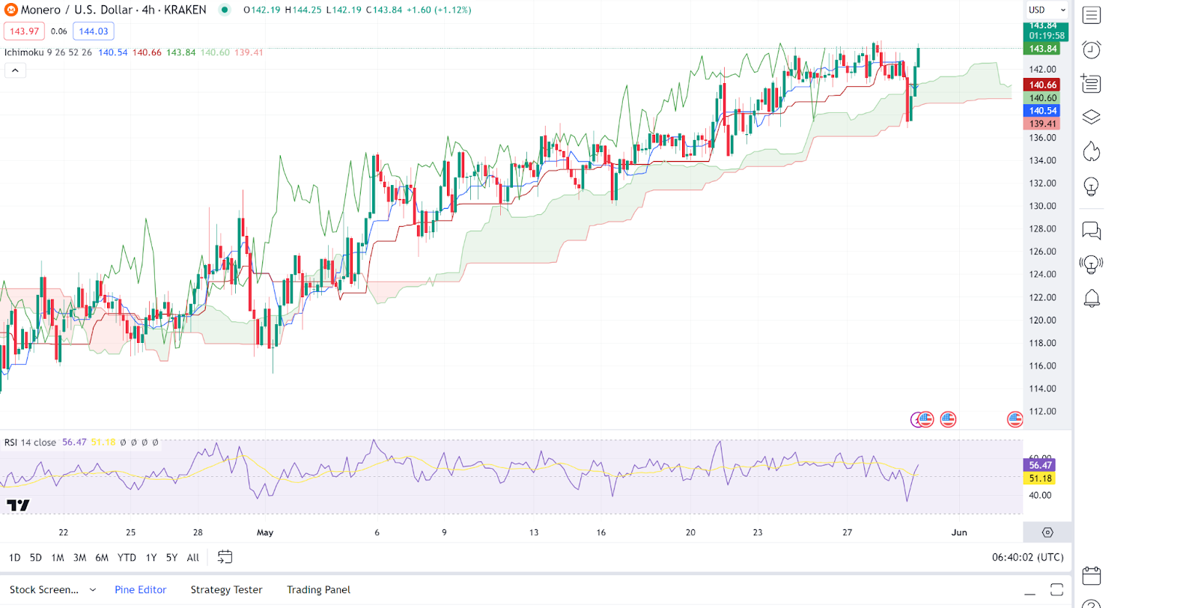Click the rightmost US flag event marker

tap(1015, 419)
